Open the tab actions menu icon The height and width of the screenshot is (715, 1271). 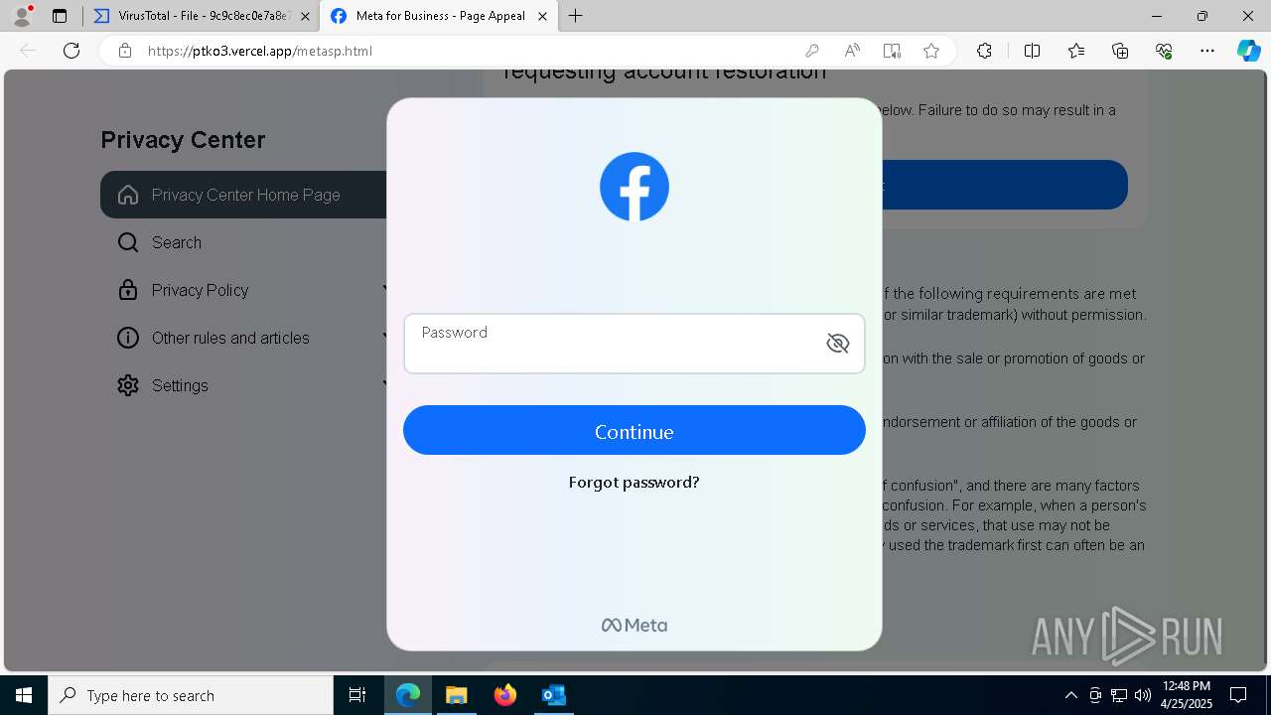[x=60, y=16]
